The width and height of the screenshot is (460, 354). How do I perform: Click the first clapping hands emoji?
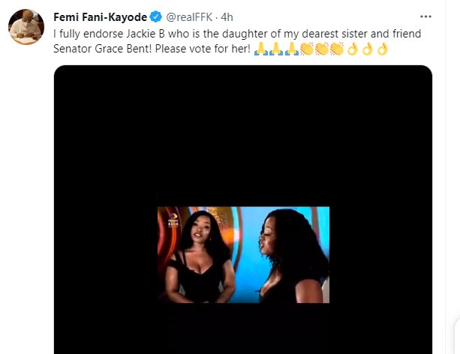(x=307, y=49)
